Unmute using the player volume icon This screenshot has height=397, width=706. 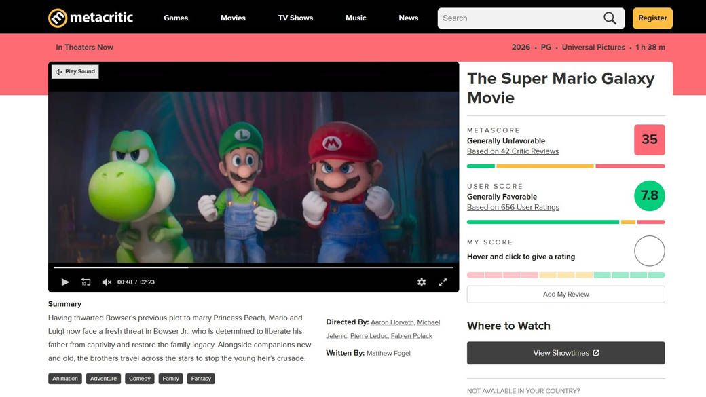107,282
